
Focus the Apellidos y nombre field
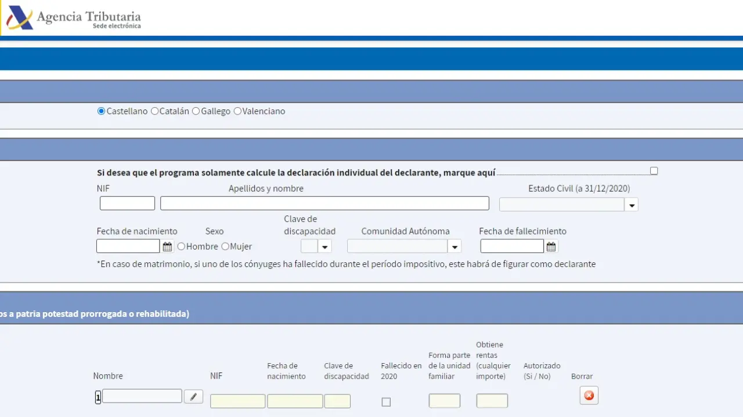click(324, 203)
